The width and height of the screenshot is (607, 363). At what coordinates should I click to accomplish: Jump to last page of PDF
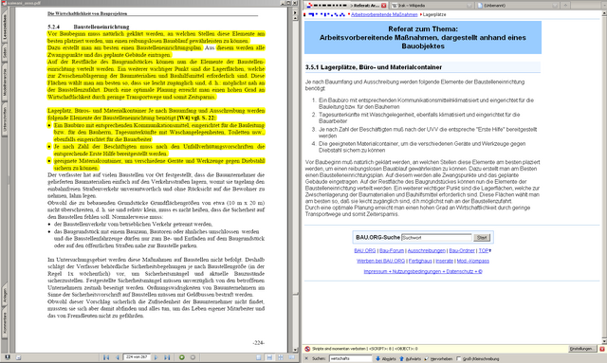click(x=167, y=357)
